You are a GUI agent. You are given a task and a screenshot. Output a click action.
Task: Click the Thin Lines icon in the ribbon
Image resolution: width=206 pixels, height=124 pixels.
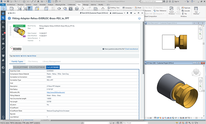tap(30, 9)
